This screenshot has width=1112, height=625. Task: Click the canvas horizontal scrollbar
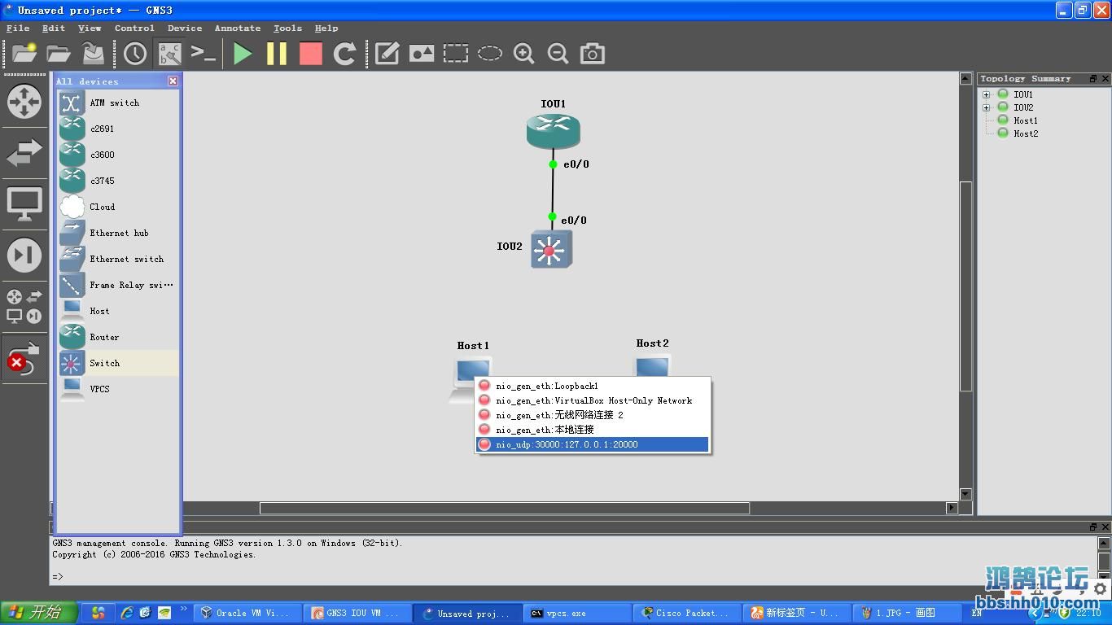click(505, 508)
